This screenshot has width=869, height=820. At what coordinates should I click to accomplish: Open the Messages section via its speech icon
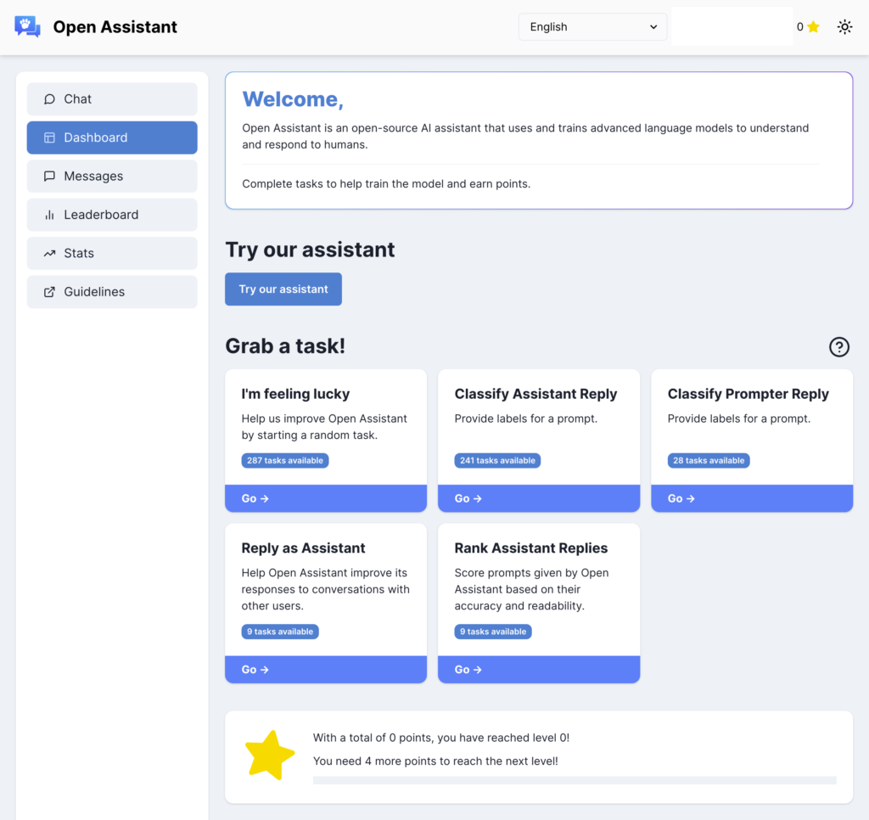pos(50,176)
